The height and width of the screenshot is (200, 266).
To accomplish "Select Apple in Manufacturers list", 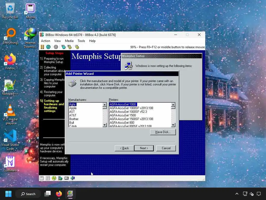I will tap(73, 108).
